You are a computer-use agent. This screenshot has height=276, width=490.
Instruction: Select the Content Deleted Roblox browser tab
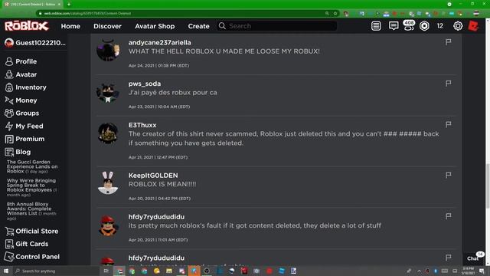32,5
